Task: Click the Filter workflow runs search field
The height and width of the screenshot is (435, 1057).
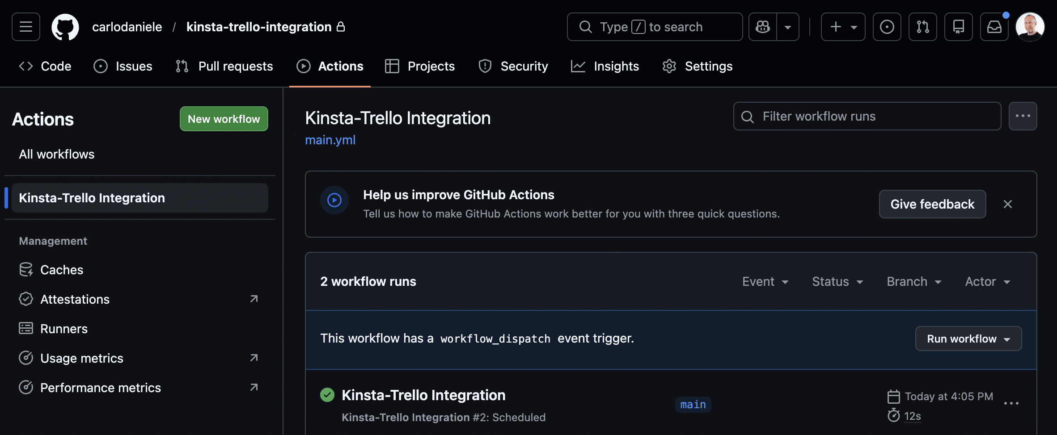Action: click(x=867, y=116)
